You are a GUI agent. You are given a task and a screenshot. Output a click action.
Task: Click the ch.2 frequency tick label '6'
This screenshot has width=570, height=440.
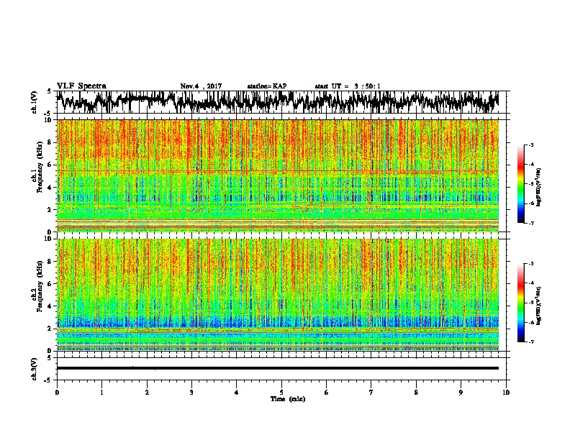tap(50, 284)
